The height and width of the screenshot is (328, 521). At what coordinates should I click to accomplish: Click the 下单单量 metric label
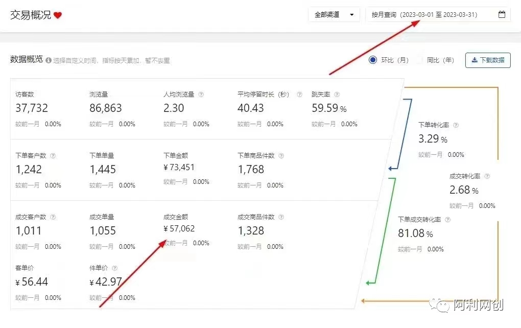(x=102, y=155)
